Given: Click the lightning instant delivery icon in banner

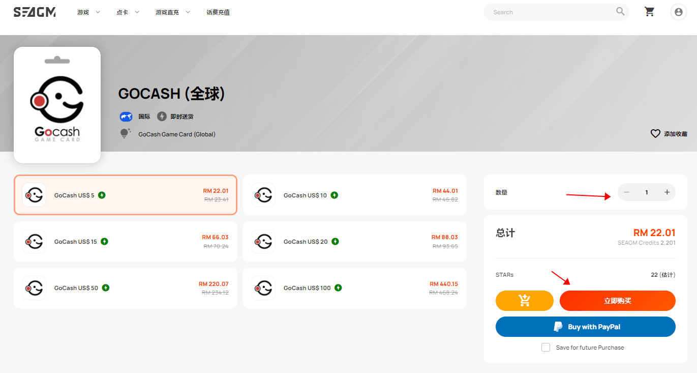Looking at the screenshot, I should click(162, 117).
